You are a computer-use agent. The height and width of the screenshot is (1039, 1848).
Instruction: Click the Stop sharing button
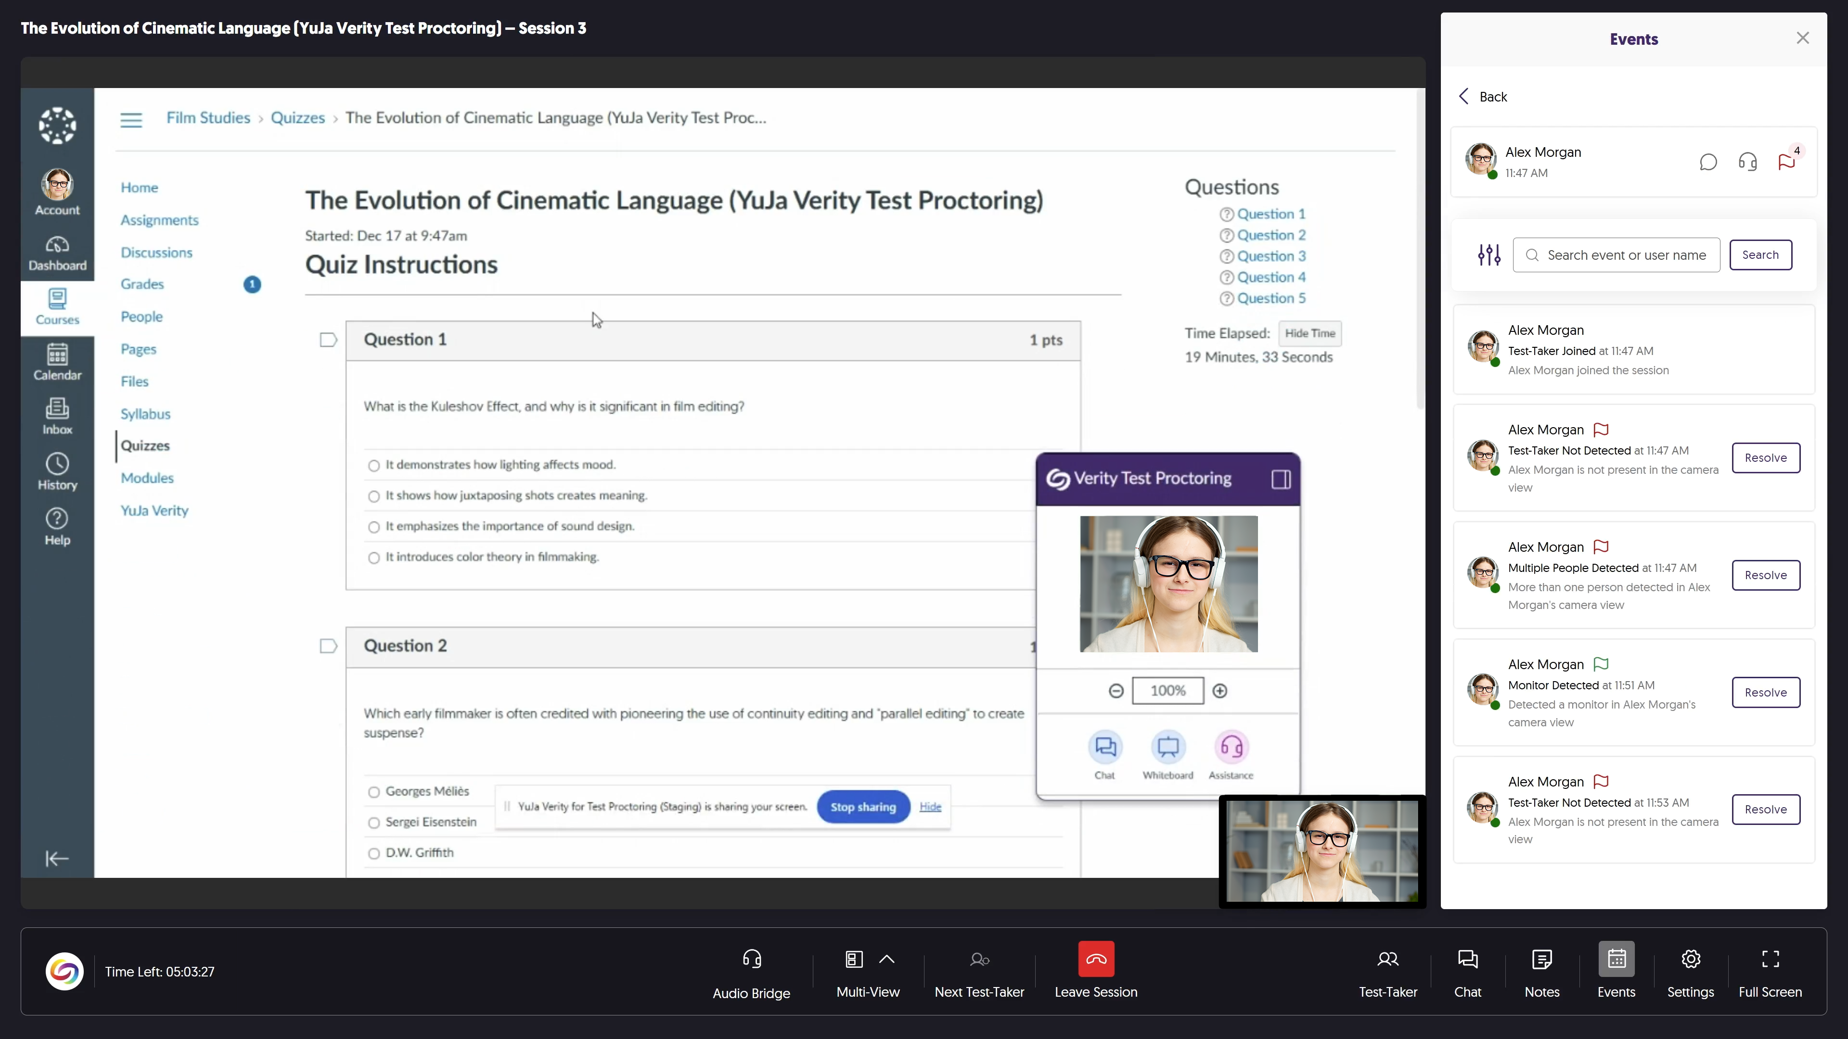pyautogui.click(x=863, y=807)
